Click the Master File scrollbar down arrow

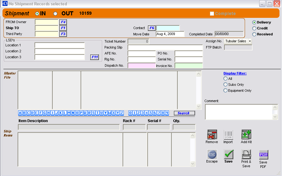point(198,106)
